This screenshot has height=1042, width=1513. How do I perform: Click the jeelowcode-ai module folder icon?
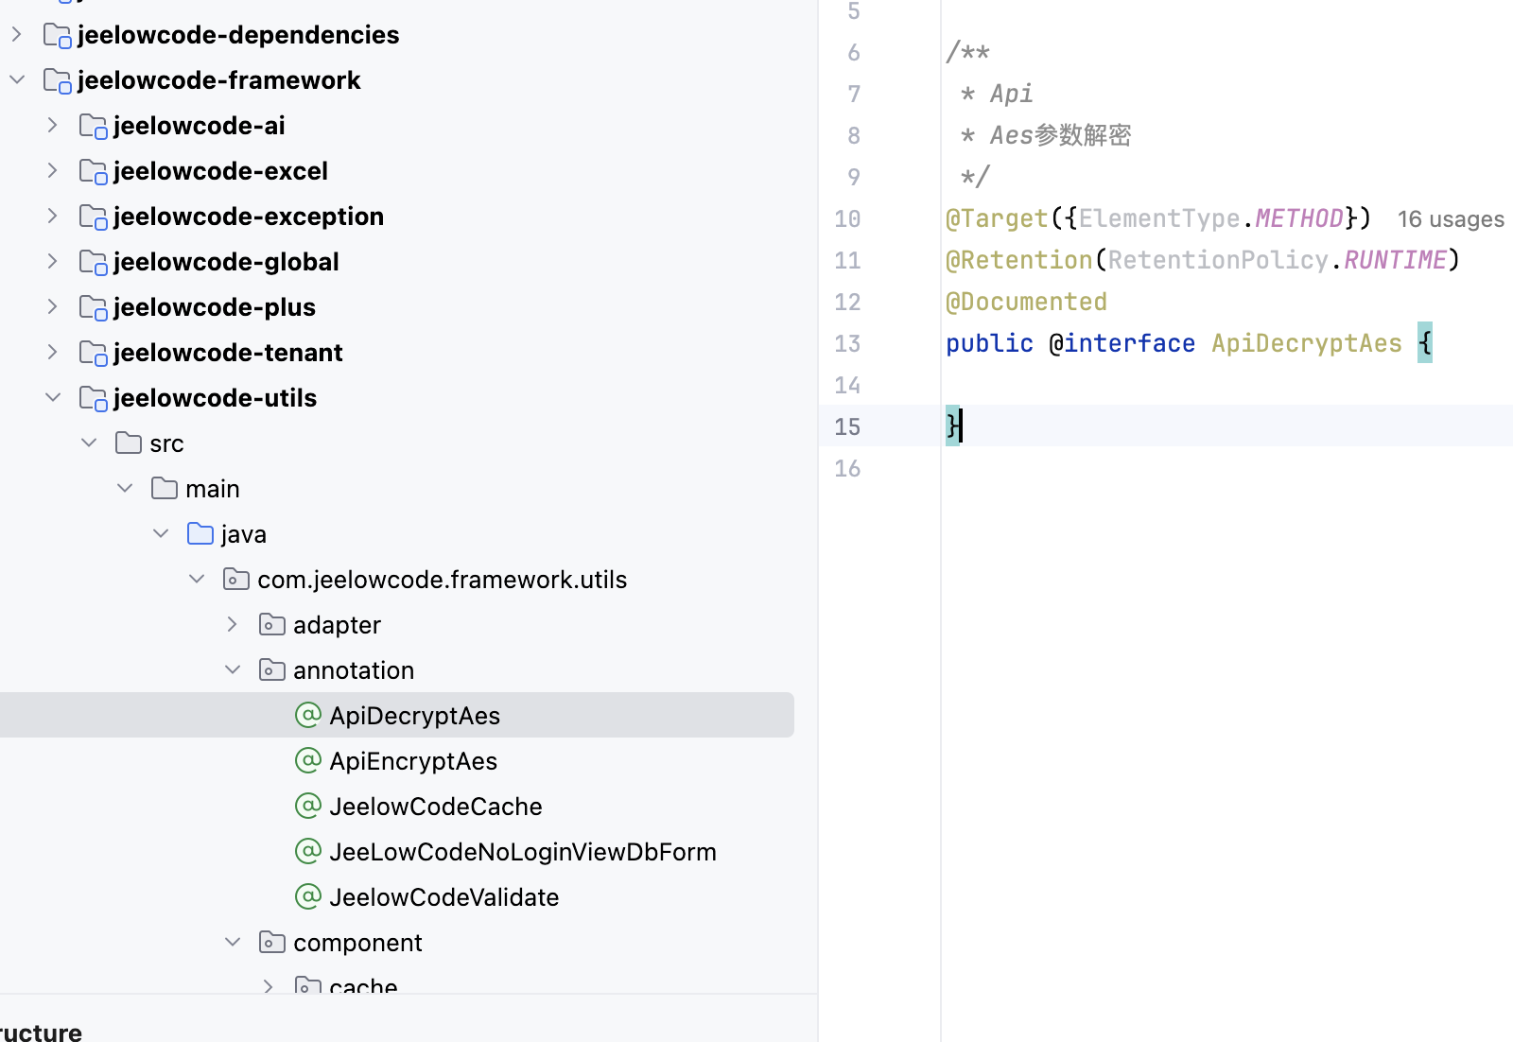pos(93,126)
